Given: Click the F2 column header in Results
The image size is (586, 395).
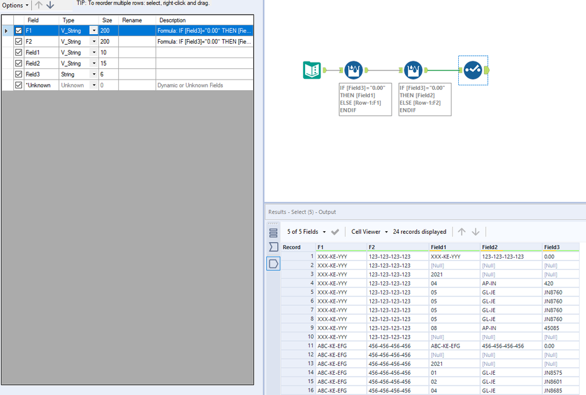Looking at the screenshot, I should (x=398, y=247).
